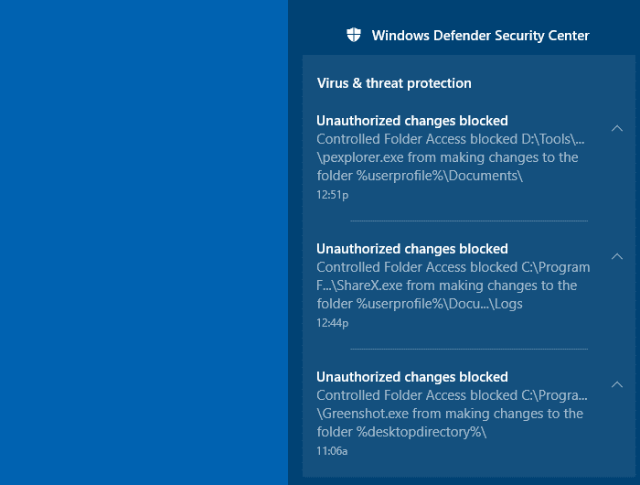Click the 12:51p timestamp

[332, 195]
